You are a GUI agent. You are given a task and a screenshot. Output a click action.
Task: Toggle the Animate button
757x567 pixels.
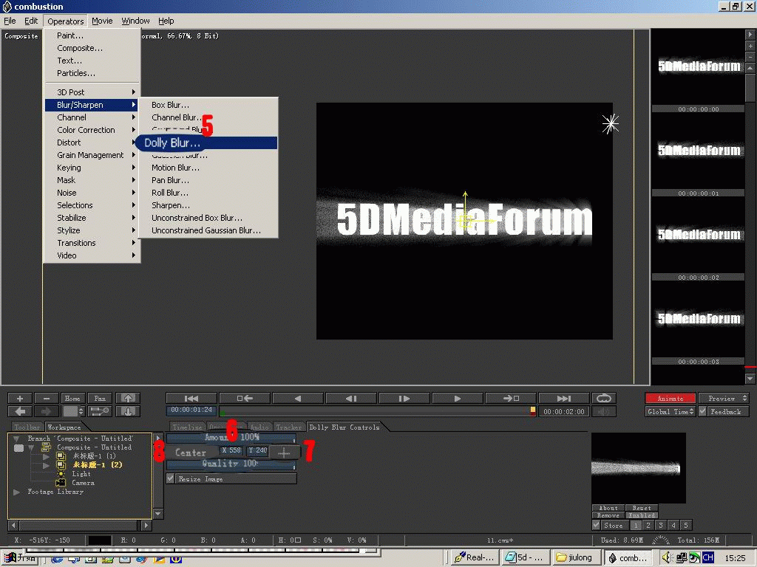tap(670, 398)
